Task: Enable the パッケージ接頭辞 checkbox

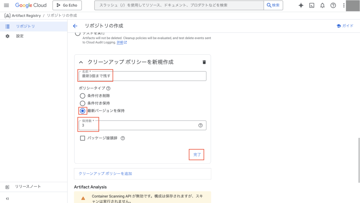Action: 83,138
